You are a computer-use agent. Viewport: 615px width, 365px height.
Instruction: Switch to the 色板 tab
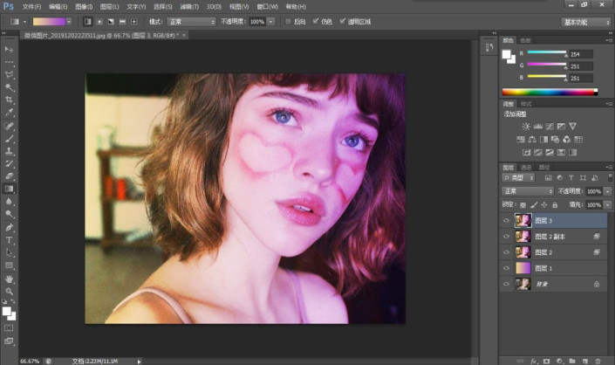point(525,40)
